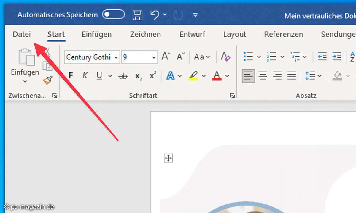
Task: Increase font size with the large A icon
Action: point(166,56)
